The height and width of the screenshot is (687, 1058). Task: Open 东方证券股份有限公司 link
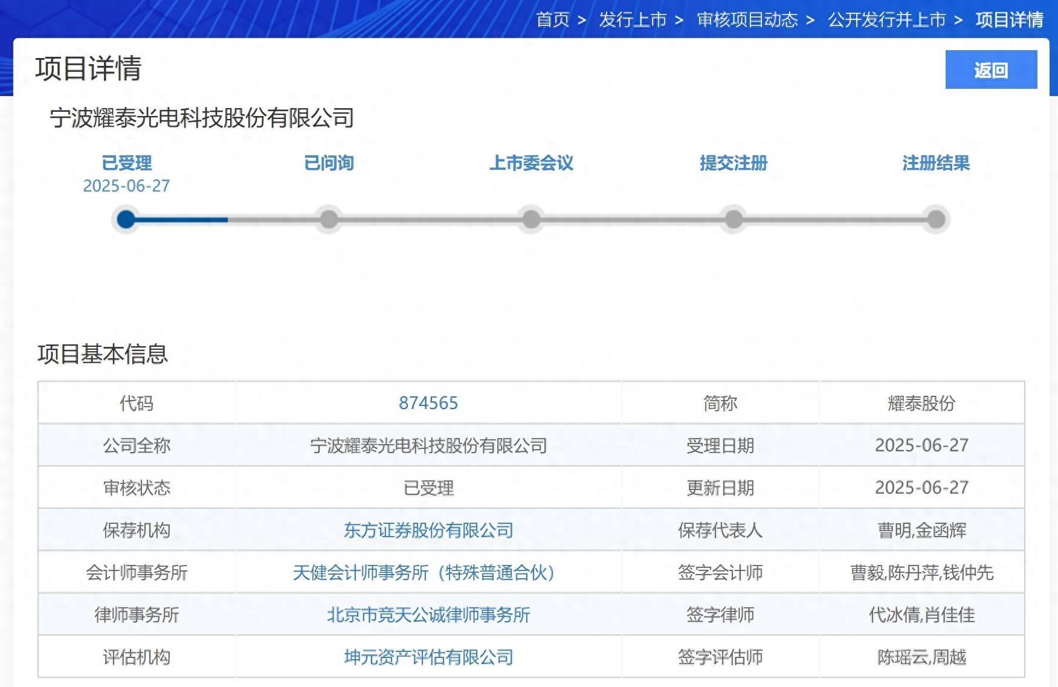tap(428, 530)
